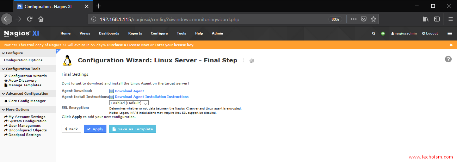Click Enter your license key link
457x162 pixels.
pos(174,45)
